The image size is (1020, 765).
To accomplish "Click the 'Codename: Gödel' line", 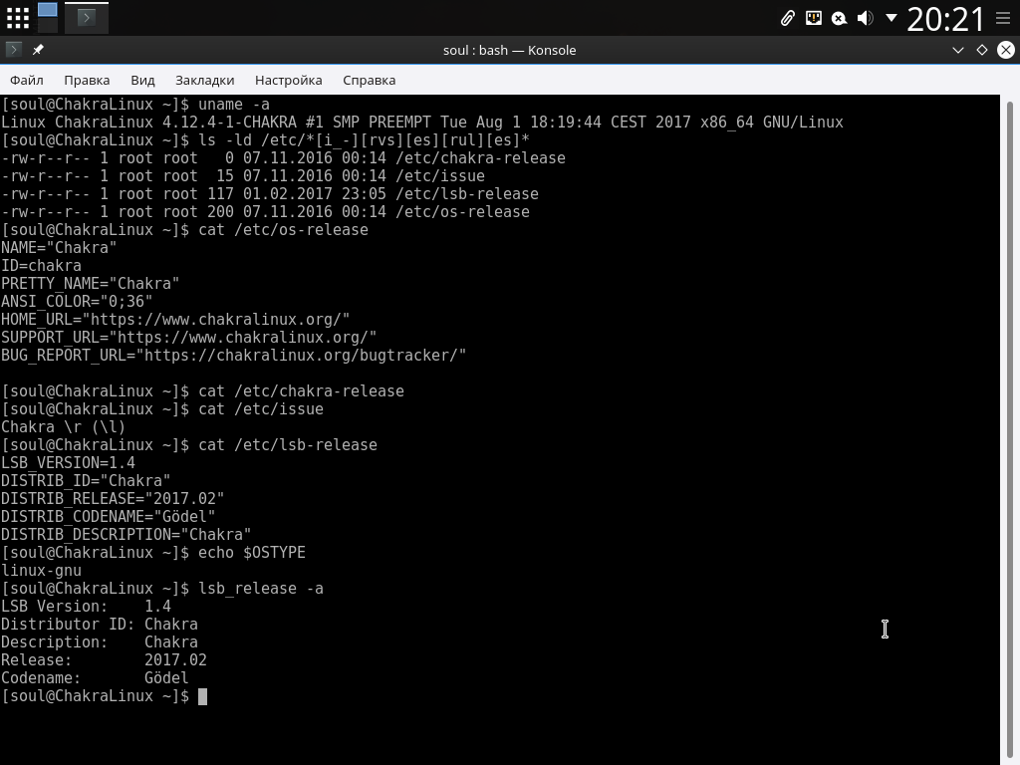I will pyautogui.click(x=95, y=677).
